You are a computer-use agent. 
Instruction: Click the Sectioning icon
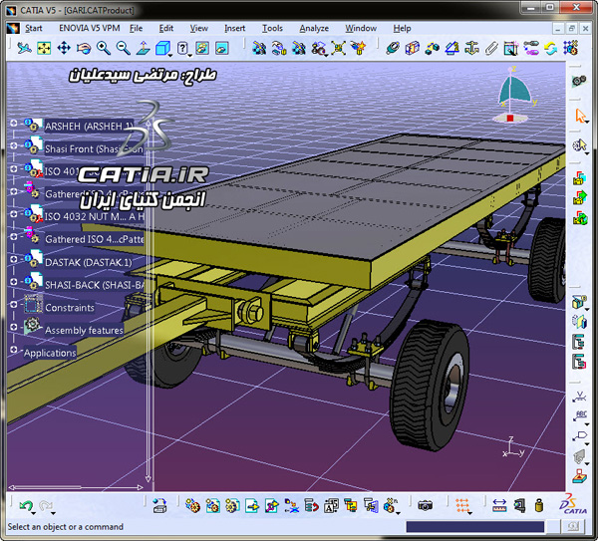coord(580,322)
